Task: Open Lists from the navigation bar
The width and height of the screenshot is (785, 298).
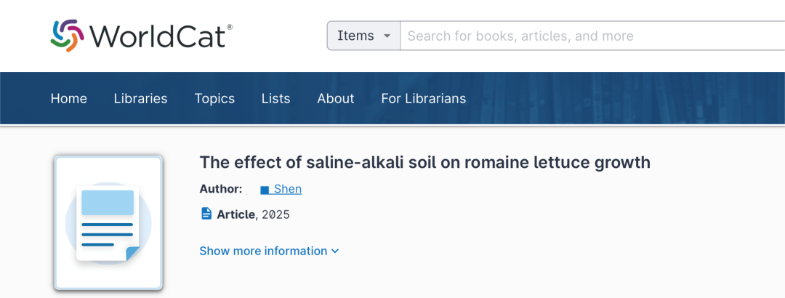Action: tap(276, 99)
